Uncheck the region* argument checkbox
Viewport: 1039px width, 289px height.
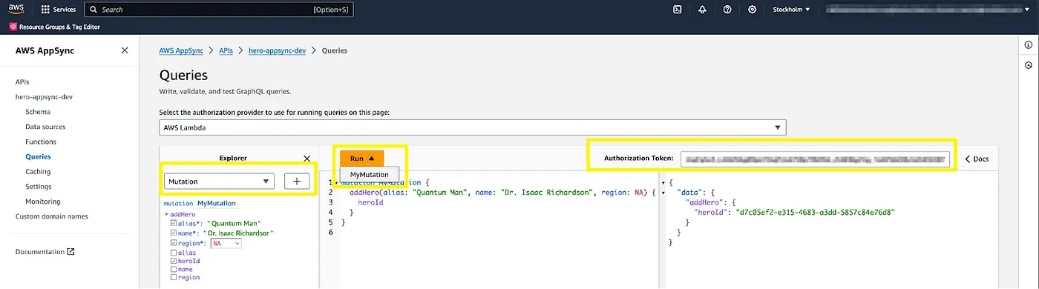point(173,243)
